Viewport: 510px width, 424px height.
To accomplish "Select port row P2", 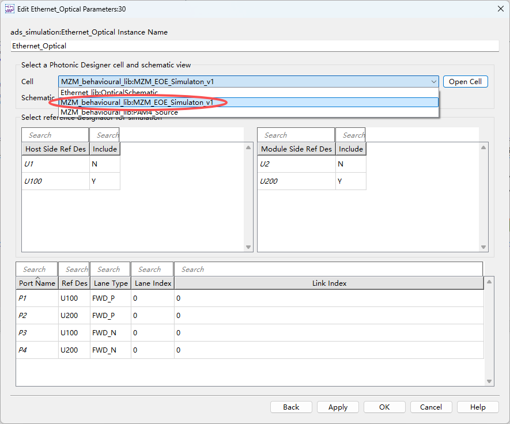I will click(x=37, y=315).
